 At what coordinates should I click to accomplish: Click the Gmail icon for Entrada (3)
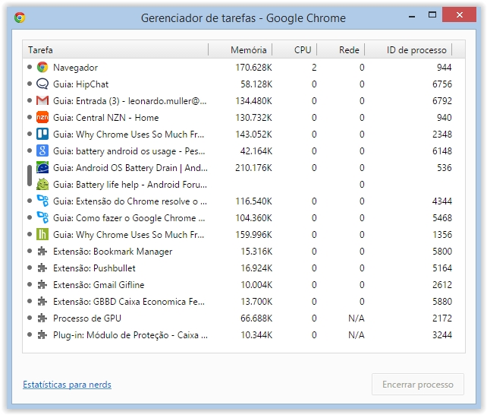pyautogui.click(x=42, y=101)
